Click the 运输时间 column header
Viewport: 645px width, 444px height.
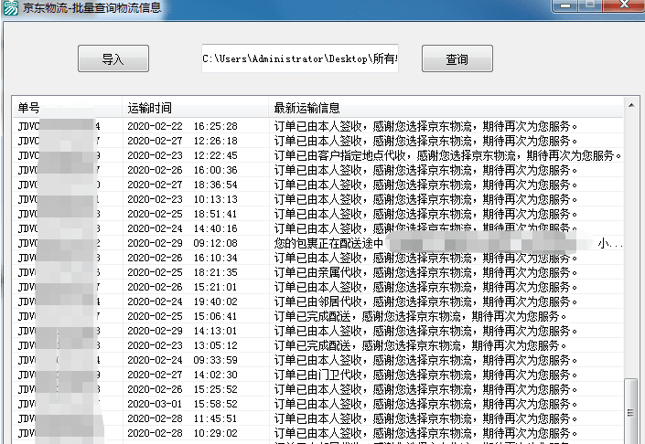pos(195,108)
